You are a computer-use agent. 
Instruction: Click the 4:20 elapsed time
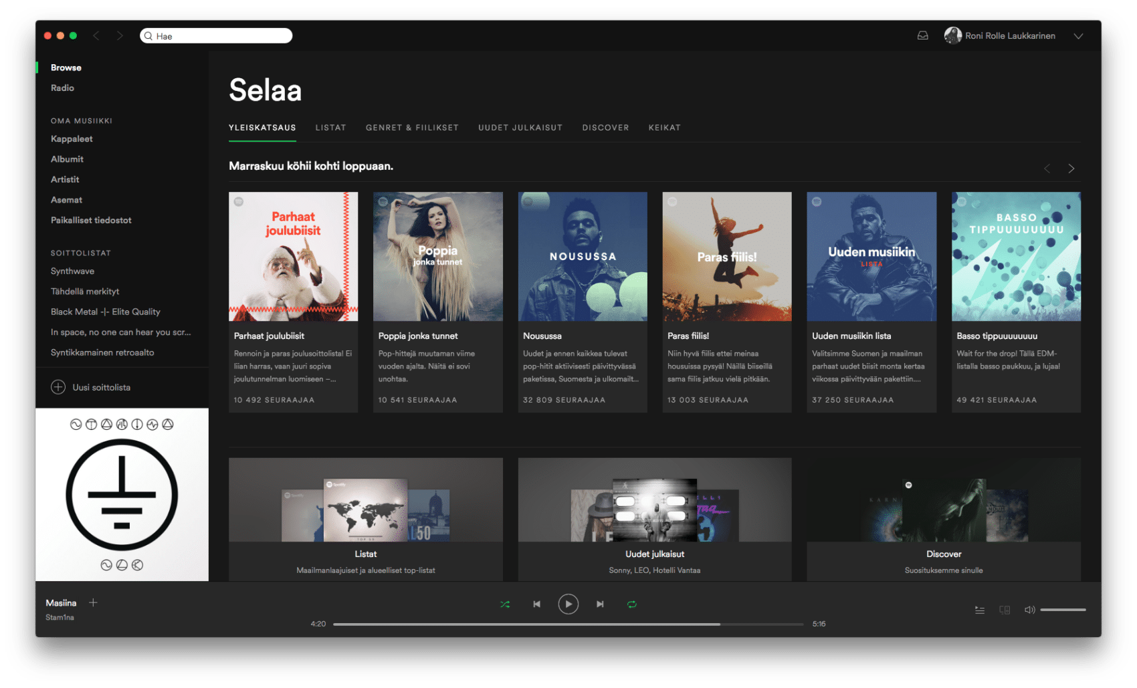[318, 624]
